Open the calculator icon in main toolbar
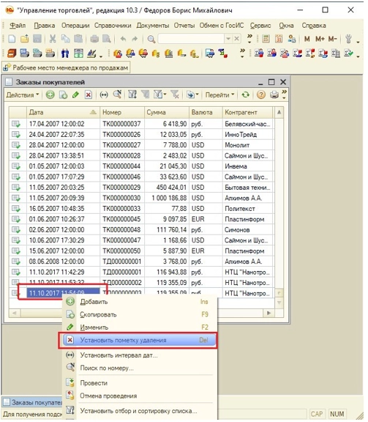 click(266, 39)
